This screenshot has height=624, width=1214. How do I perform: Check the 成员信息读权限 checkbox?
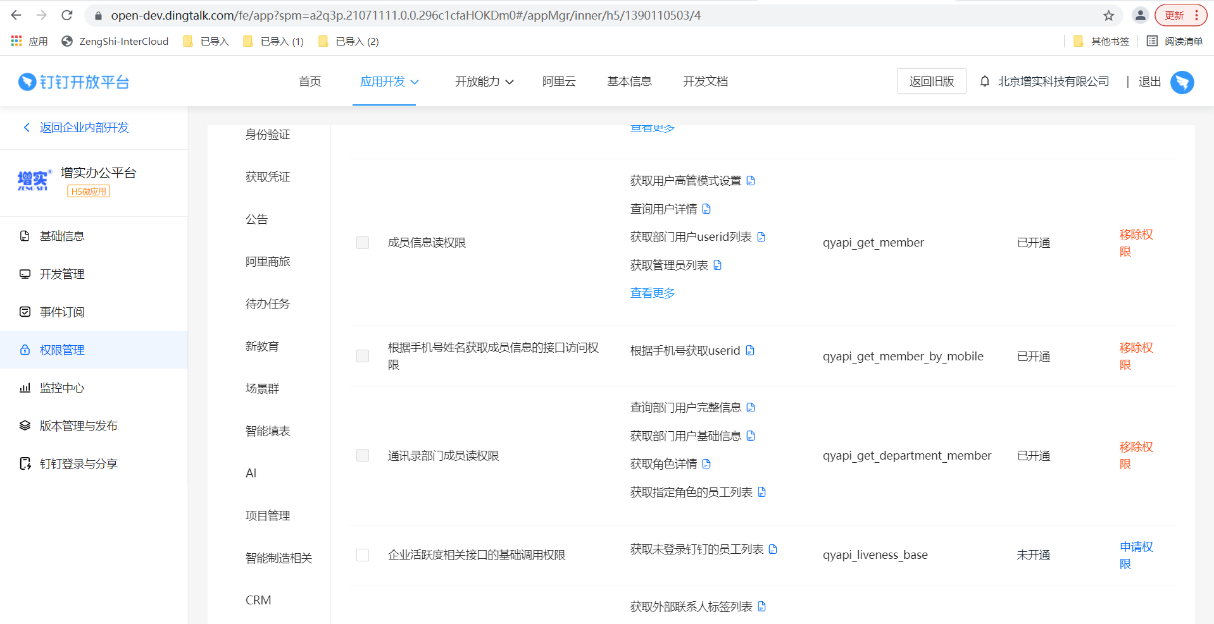coord(363,243)
